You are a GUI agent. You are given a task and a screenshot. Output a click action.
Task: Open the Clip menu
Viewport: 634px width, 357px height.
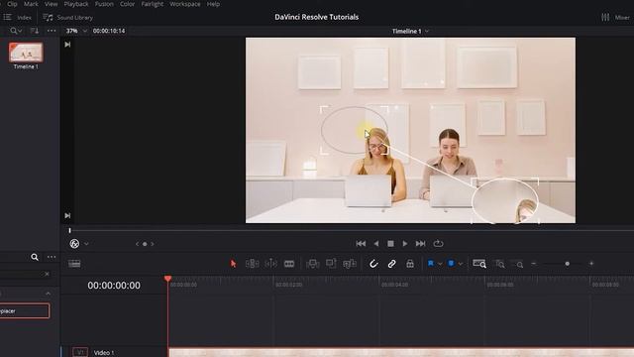(x=12, y=4)
